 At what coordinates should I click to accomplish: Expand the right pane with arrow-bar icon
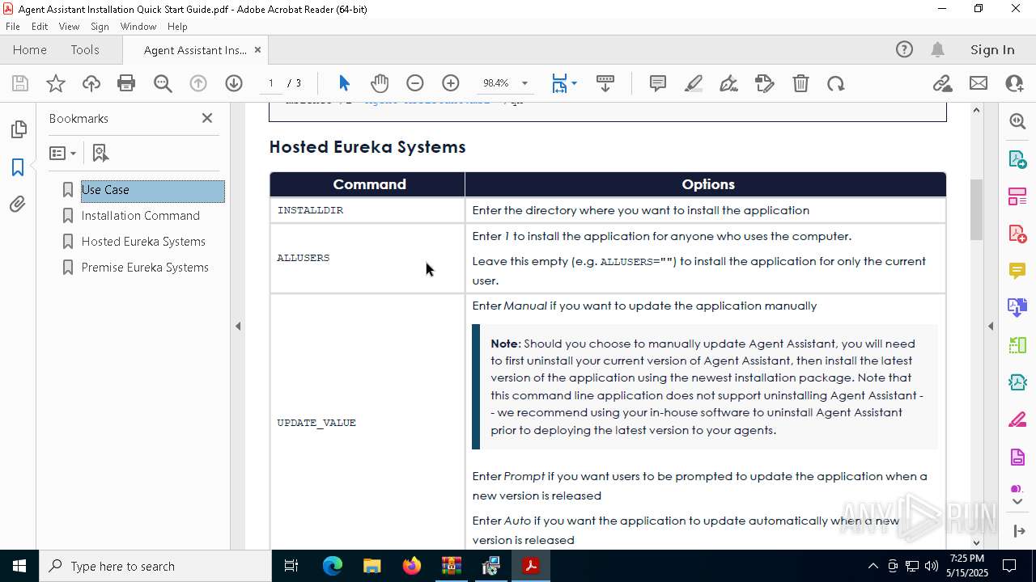pyautogui.click(x=1018, y=530)
